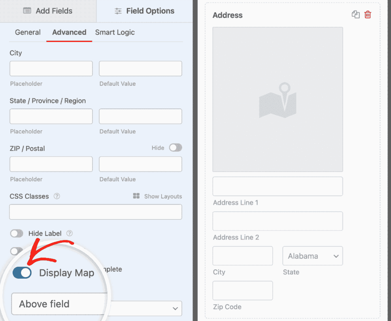The image size is (391, 321).
Task: Open Alabama state dropdown
Action: pyautogui.click(x=312, y=256)
